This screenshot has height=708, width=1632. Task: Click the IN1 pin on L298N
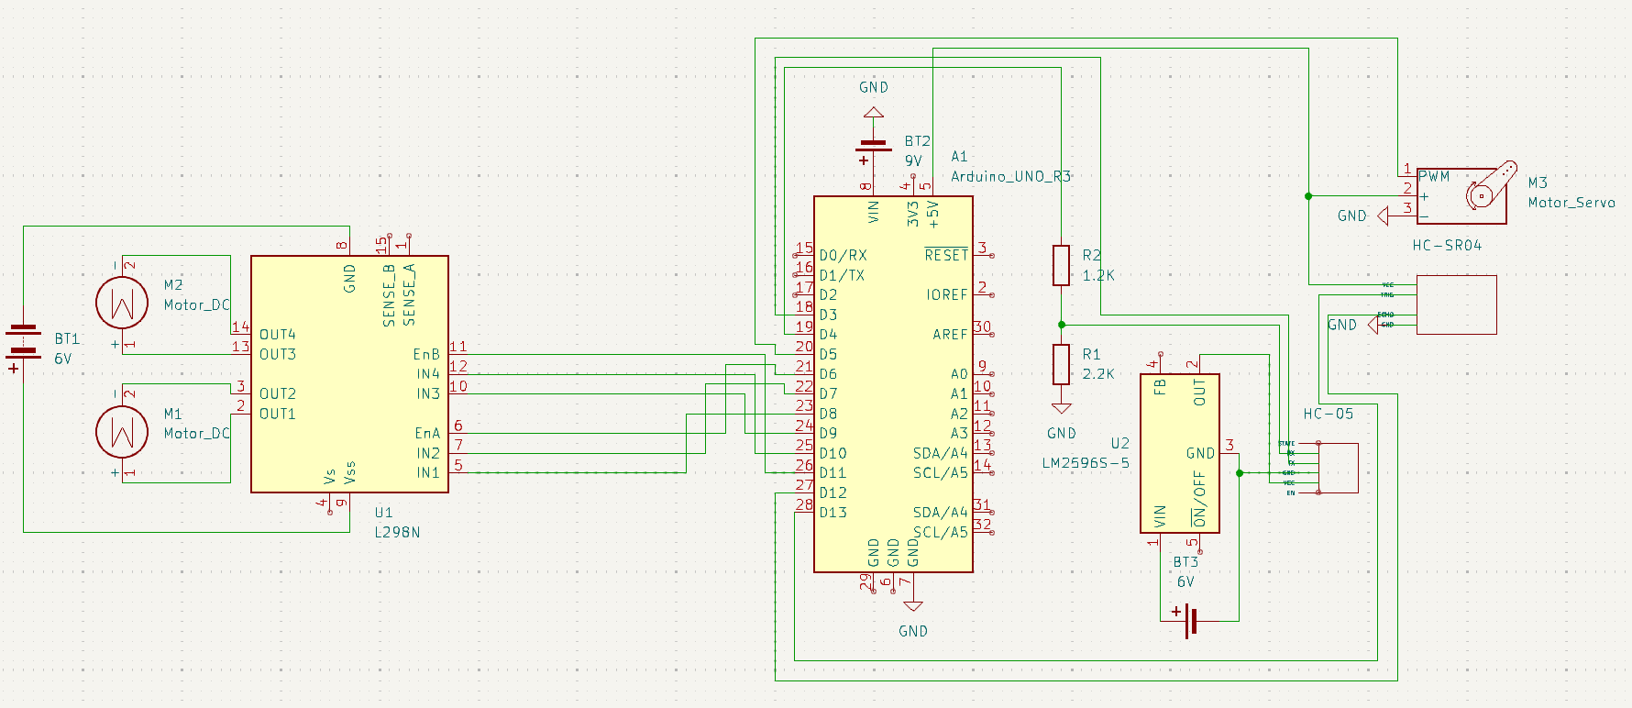(428, 473)
